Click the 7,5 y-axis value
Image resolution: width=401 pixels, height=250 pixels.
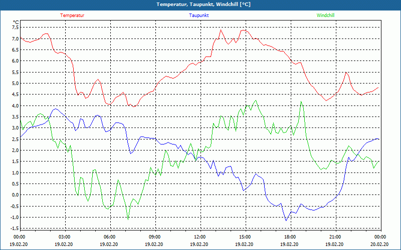[16, 27]
